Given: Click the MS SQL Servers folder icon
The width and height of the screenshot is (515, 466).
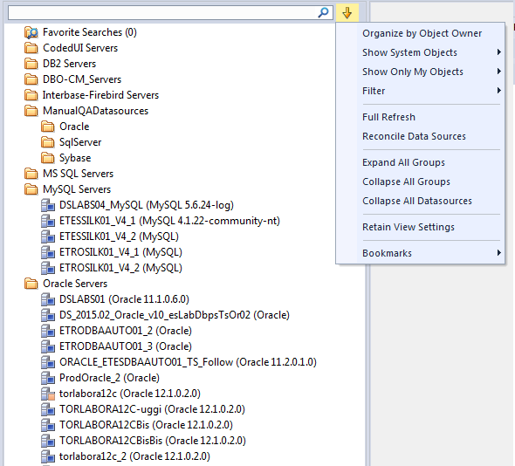Looking at the screenshot, I should (x=31, y=174).
